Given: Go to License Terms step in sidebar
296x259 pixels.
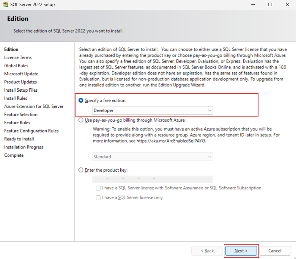Looking at the screenshot, I should [x=18, y=57].
